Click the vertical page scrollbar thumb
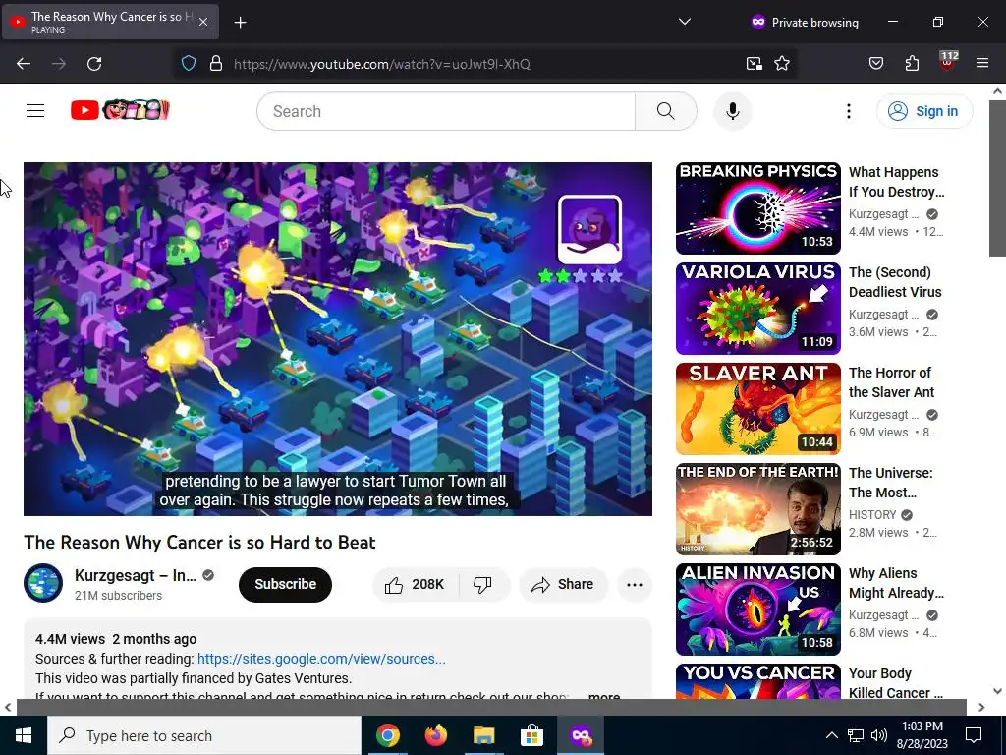Image resolution: width=1006 pixels, height=755 pixels. (997, 179)
